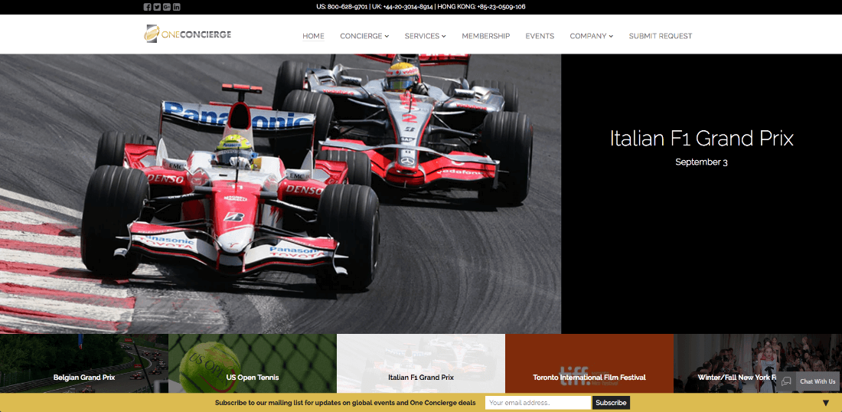The height and width of the screenshot is (412, 842).
Task: Click the UK phone number text
Action: coord(402,7)
